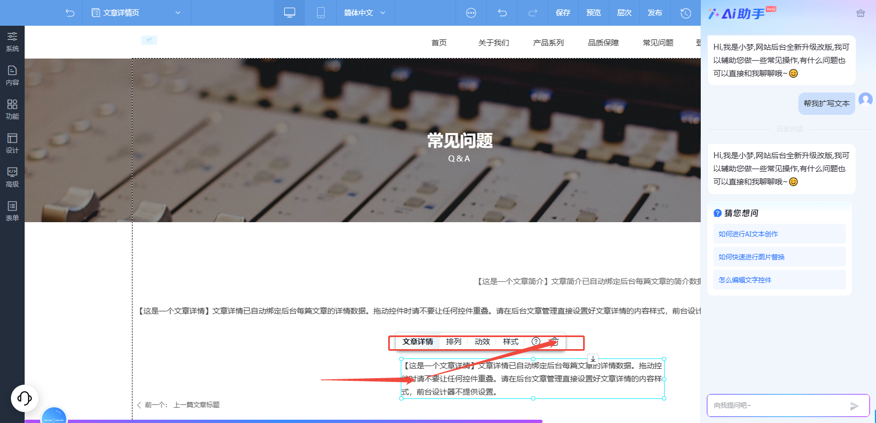Viewport: 876px width, 423px height.
Task: Switch to mobile preview mode icon
Action: click(x=321, y=13)
